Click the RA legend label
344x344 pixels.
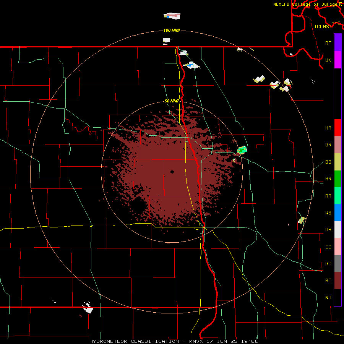tap(328, 196)
